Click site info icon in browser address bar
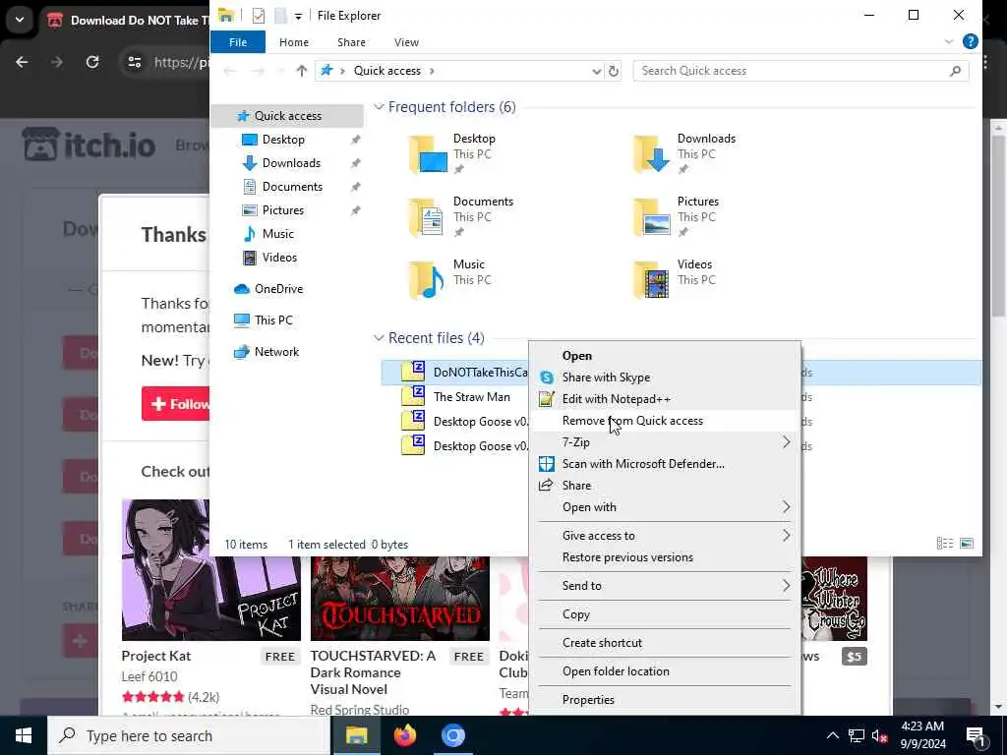The height and width of the screenshot is (755, 1007). point(134,62)
